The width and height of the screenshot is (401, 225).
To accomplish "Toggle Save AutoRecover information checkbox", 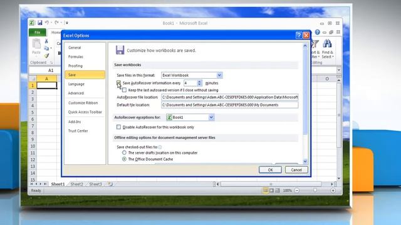I will (118, 82).
